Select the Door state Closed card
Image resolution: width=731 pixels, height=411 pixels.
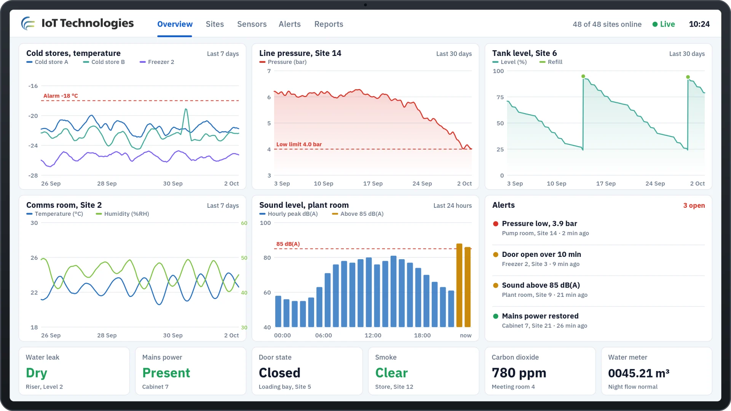tap(307, 371)
